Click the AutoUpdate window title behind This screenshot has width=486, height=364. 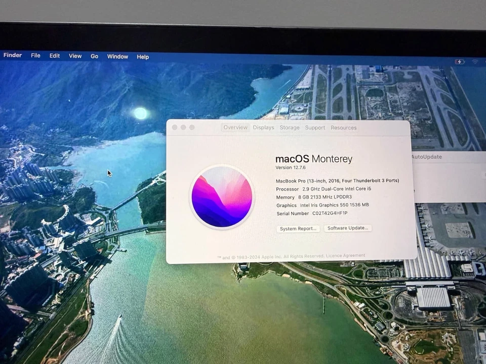[427, 157]
